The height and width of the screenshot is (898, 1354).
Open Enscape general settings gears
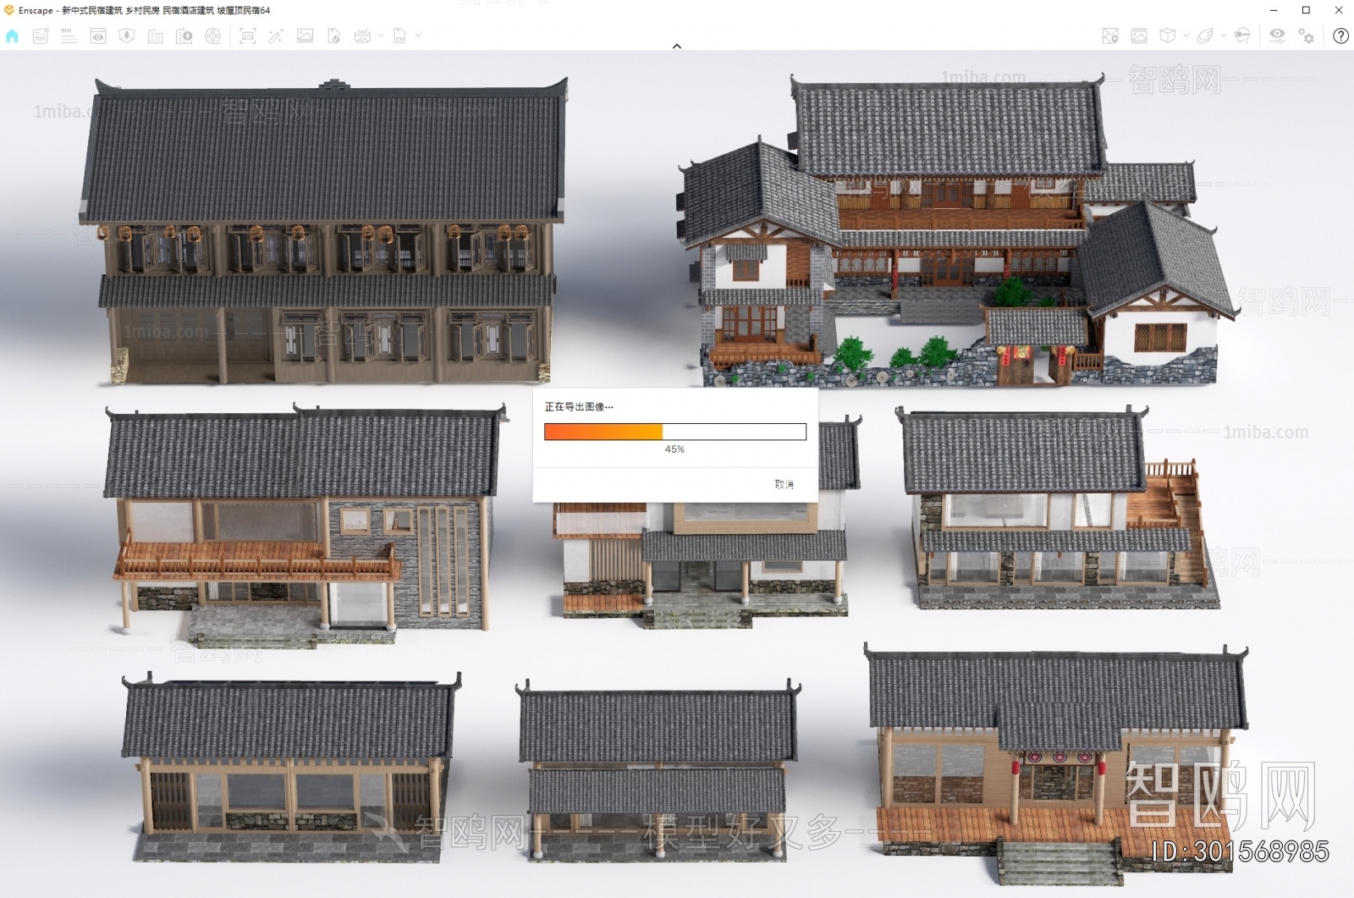(1305, 36)
